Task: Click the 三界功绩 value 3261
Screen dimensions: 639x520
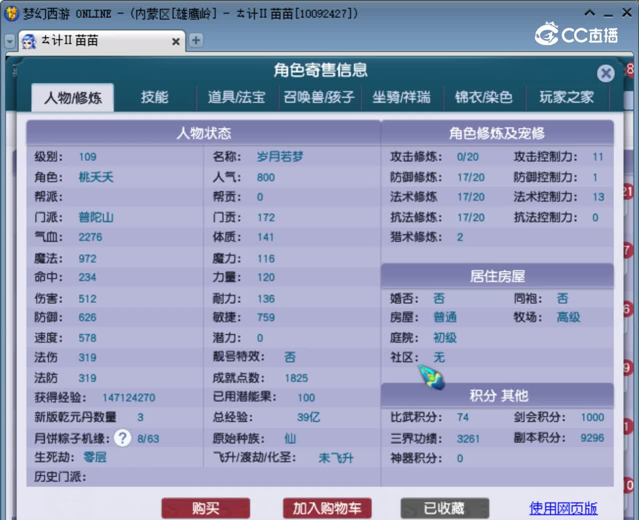Action: (468, 439)
